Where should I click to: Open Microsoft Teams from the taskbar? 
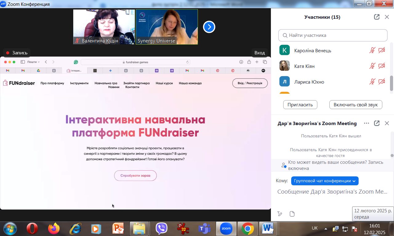point(204,229)
